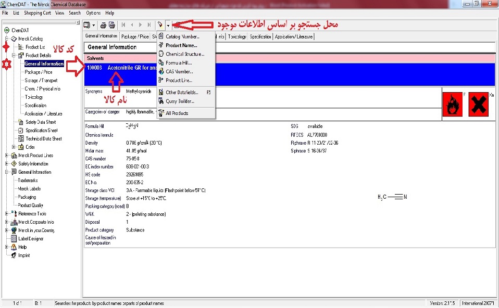499x308 pixels.
Task: Expand the Merck Product Lines node
Action: 7,156
